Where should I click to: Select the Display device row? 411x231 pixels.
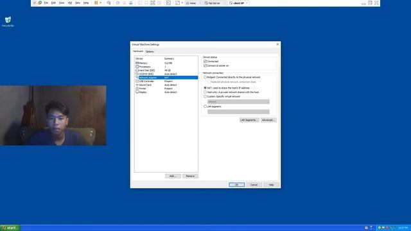(x=166, y=92)
